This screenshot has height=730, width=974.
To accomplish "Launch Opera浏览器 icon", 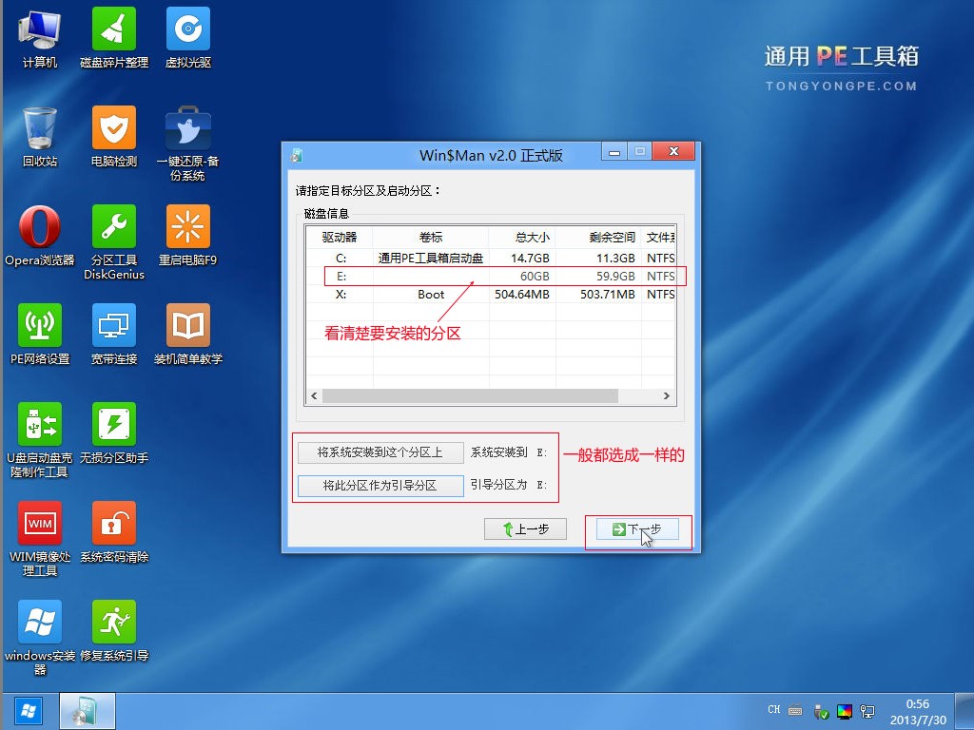I will [40, 236].
